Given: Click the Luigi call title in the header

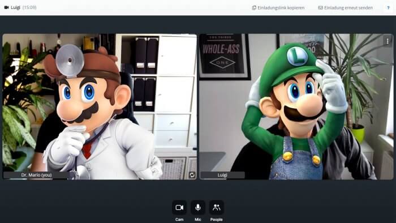Looking at the screenshot, I should (15, 7).
